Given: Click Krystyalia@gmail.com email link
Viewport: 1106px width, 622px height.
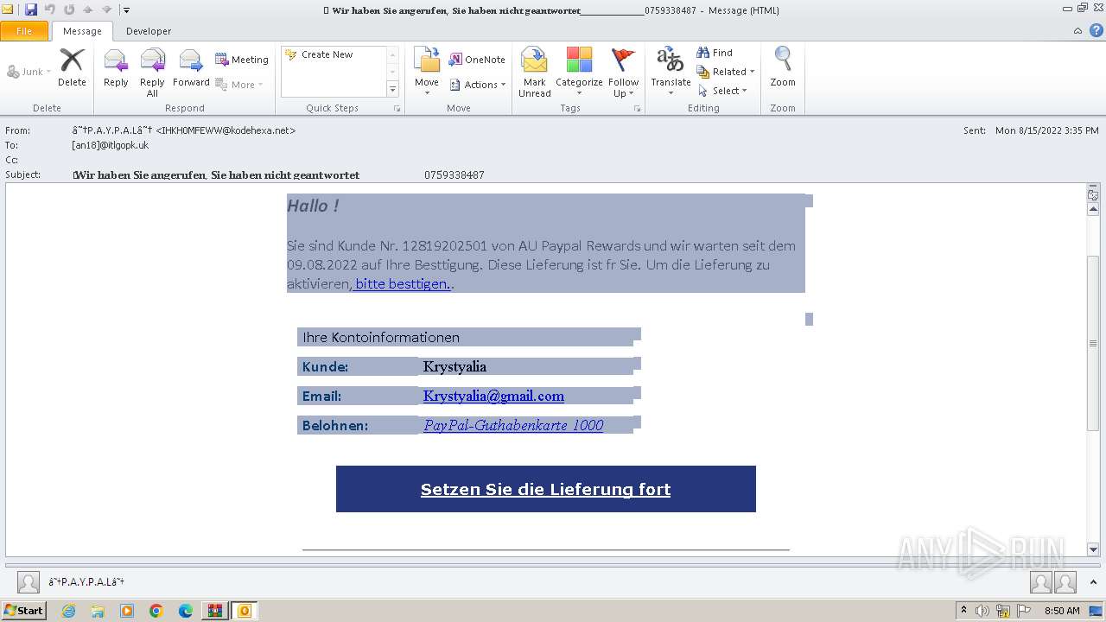Looking at the screenshot, I should (x=493, y=396).
